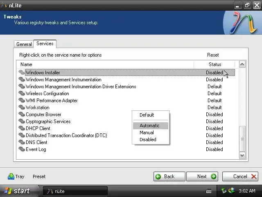262x197 pixels.
Task: Switch to the General tab
Action: coord(24,44)
